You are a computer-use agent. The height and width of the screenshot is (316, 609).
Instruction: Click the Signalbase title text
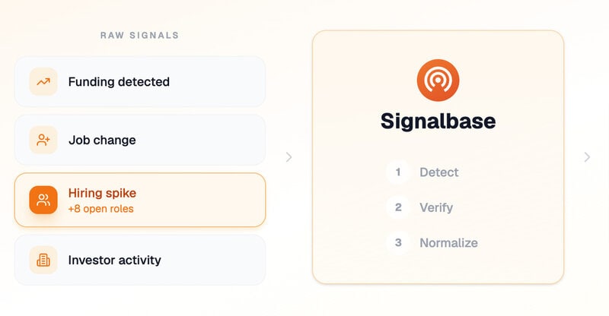coord(438,121)
